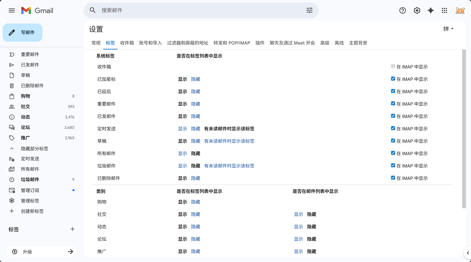This screenshot has height=262, width=471.
Task: Uncheck 在 IMAP 中显示 for 已加星标
Action: pos(393,78)
